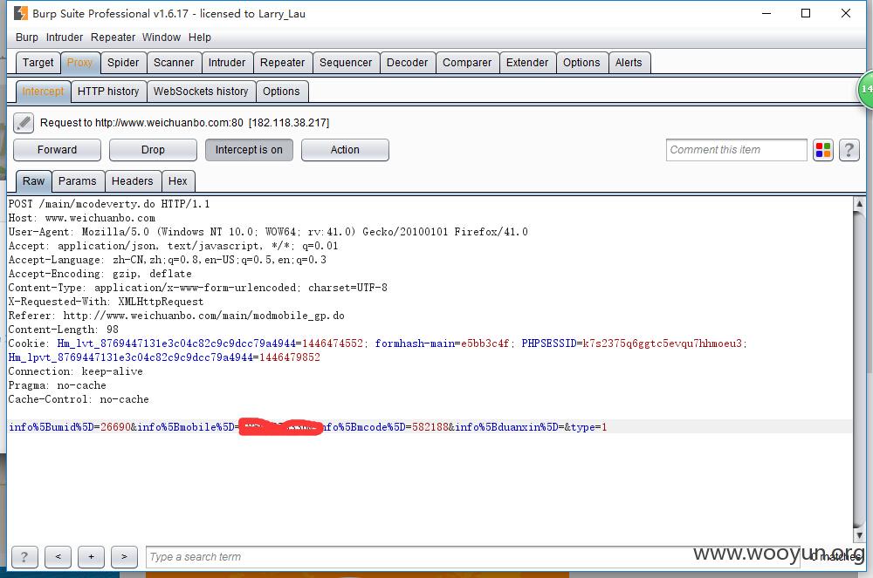873x578 pixels.
Task: Select the Proxy main tab
Action: 79,63
